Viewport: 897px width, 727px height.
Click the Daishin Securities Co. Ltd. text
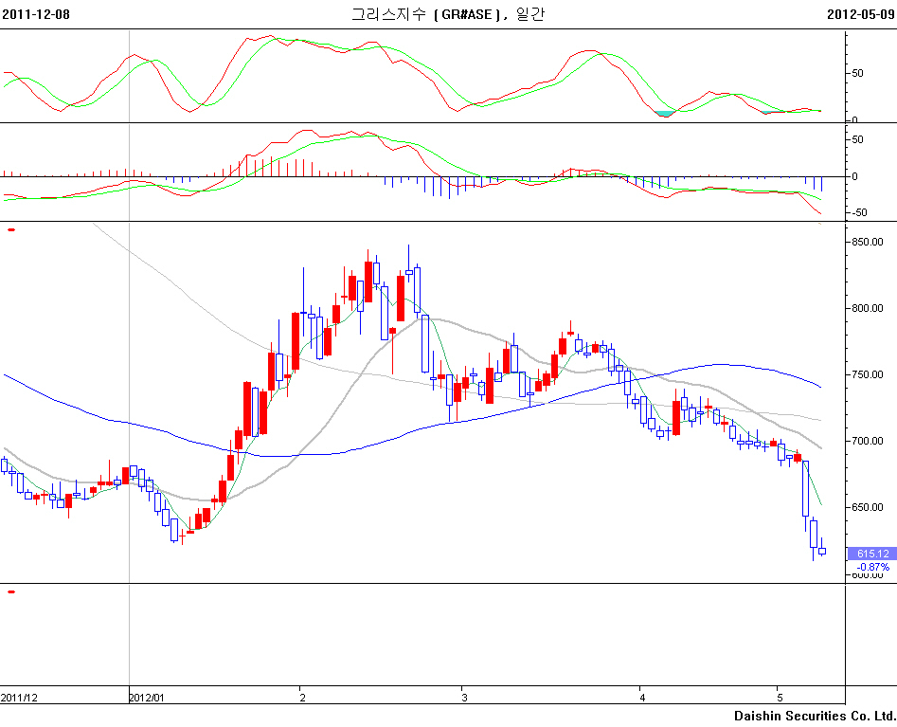814,716
